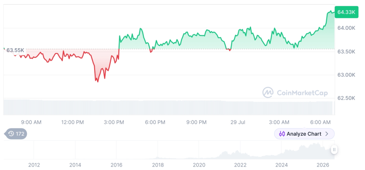Screen dimensions: 365x170
Task: Click the 172 history badge
Action: coord(16,134)
